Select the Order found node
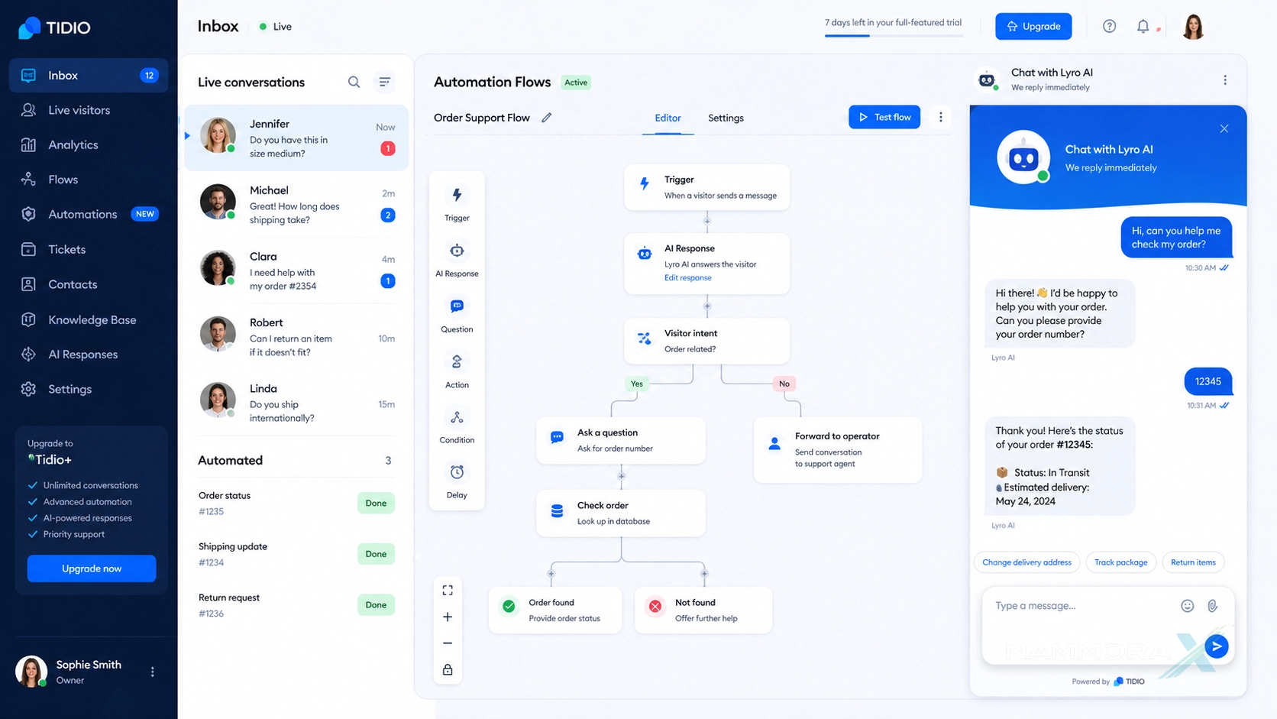Viewport: 1277px width, 719px height. pyautogui.click(x=555, y=610)
